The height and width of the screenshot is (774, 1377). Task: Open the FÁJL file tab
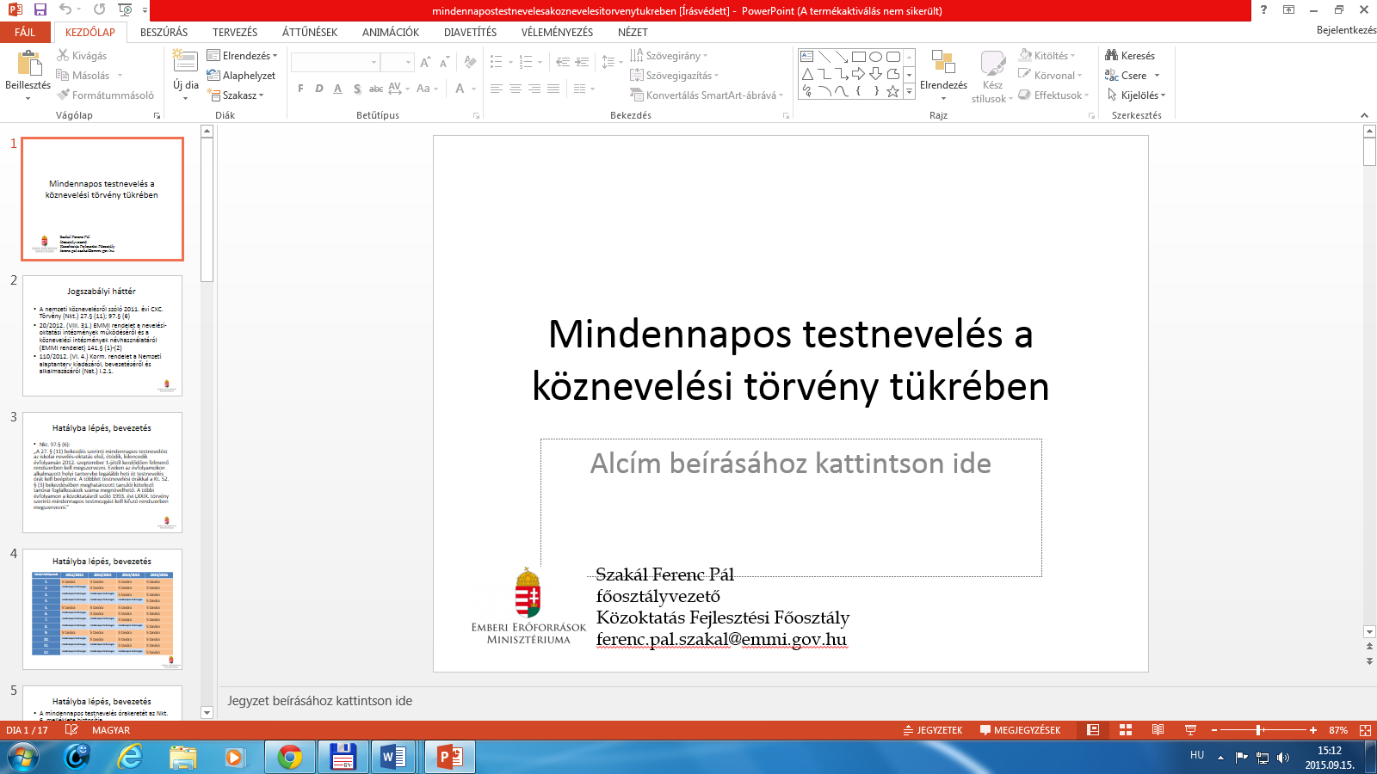[25, 32]
